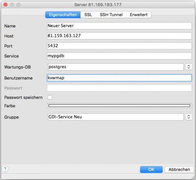Viewport: 196px width, 180px height.
Task: Click the greyed minimize window button
Action: pyautogui.click(x=12, y=4)
